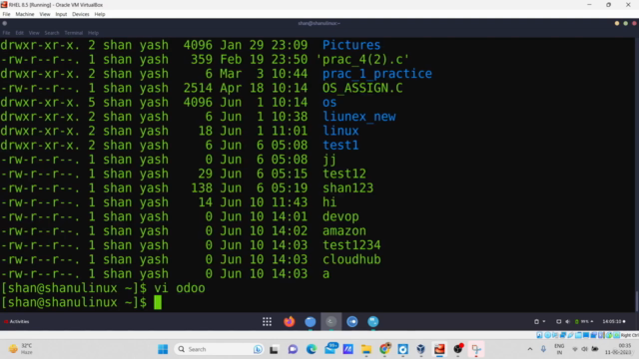Click the prac_1_practice directory name
The image size is (639, 359).
click(x=377, y=74)
